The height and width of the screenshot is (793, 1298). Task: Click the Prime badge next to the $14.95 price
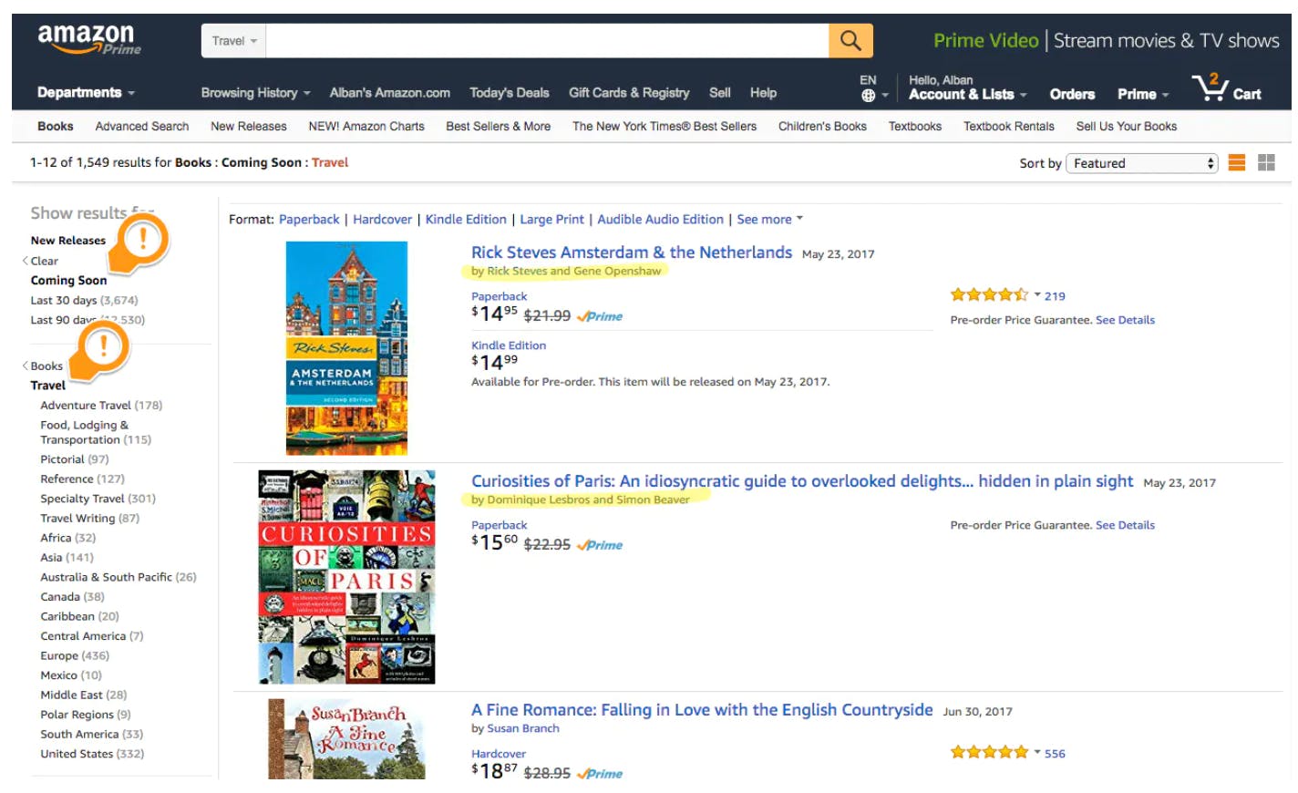[602, 316]
